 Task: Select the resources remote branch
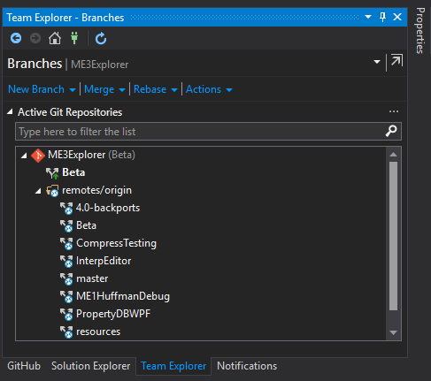(x=98, y=331)
